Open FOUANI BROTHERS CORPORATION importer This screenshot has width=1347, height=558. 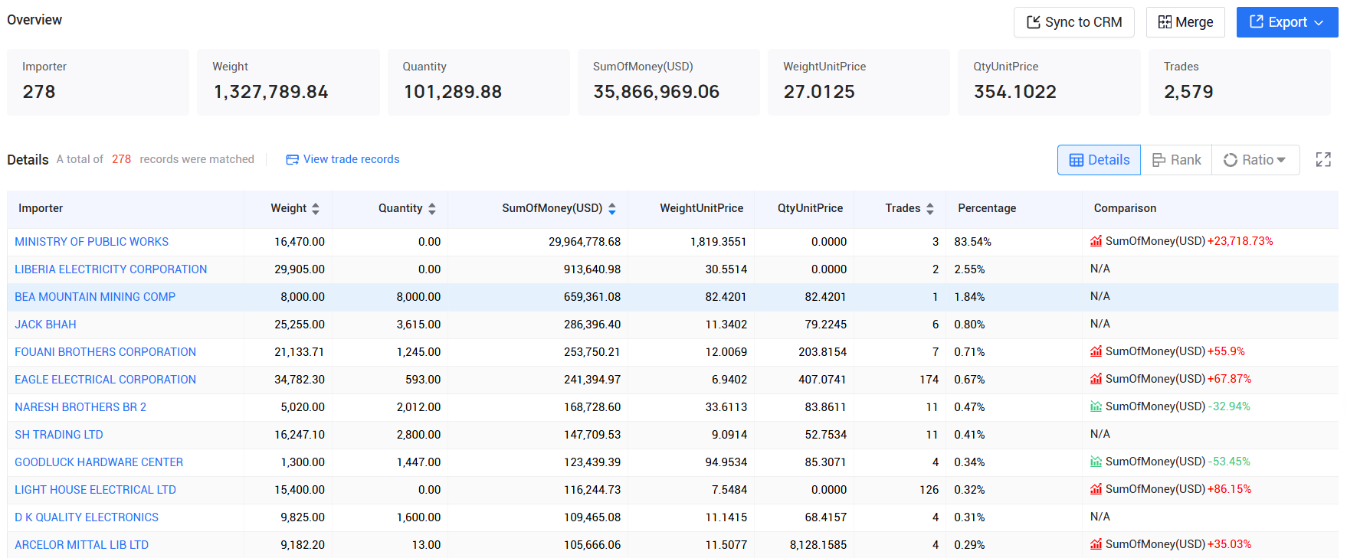[105, 352]
